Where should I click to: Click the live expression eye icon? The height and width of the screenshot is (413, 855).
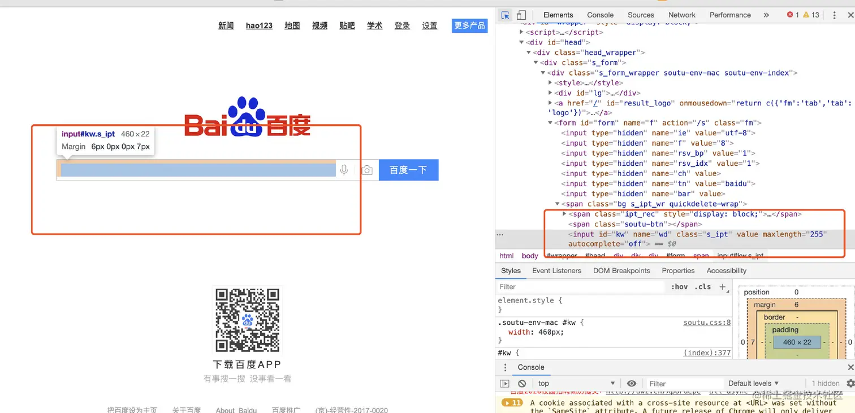[632, 383]
